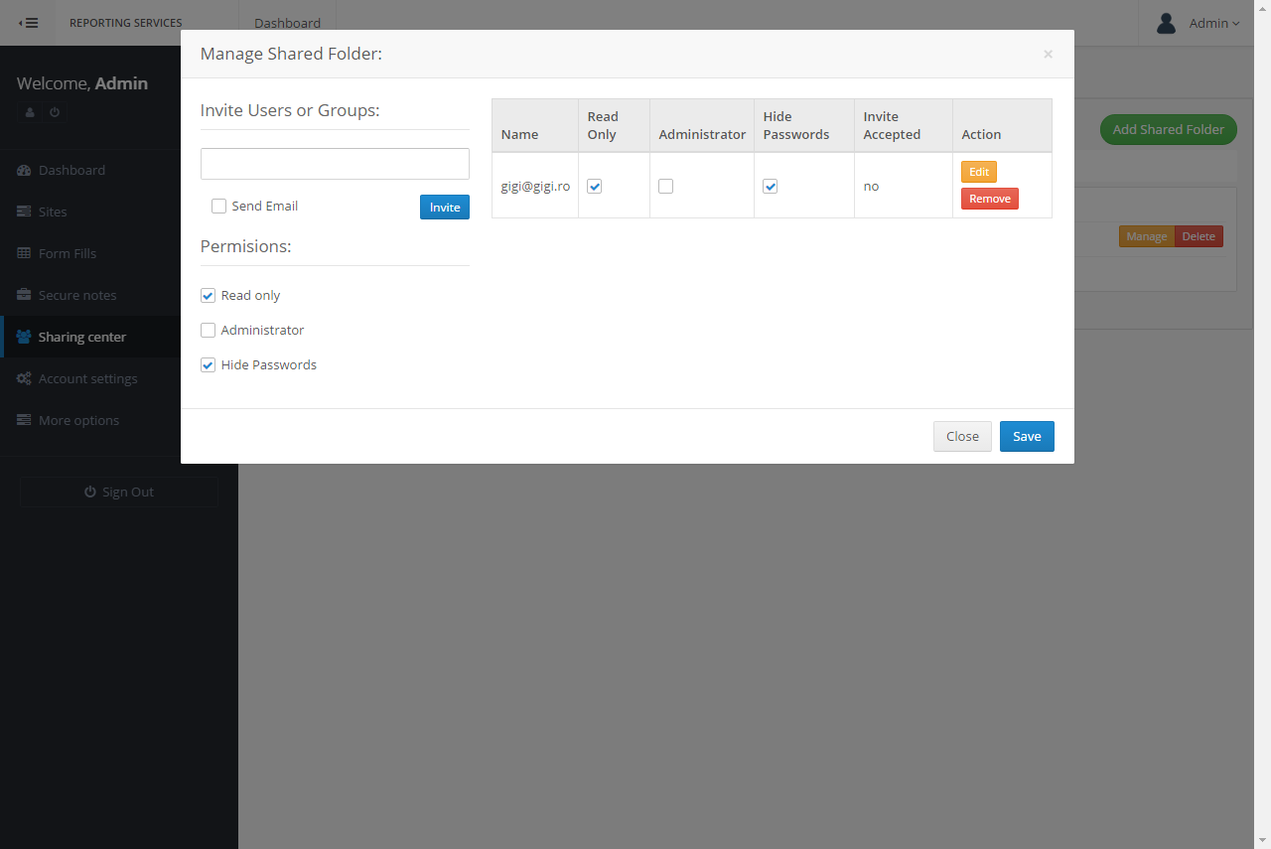Screen dimensions: 1271x849
Task: Uncheck Read only in Permissions
Action: click(x=209, y=296)
